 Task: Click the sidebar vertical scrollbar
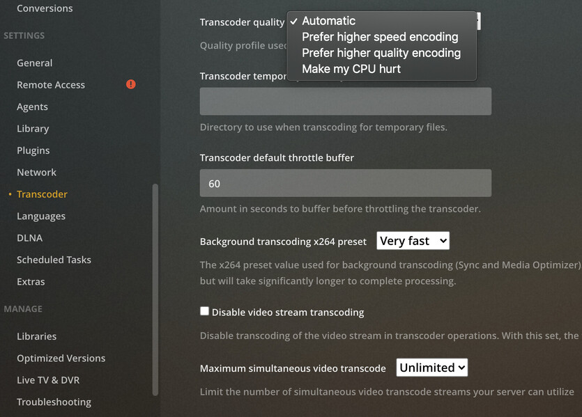pyautogui.click(x=155, y=290)
